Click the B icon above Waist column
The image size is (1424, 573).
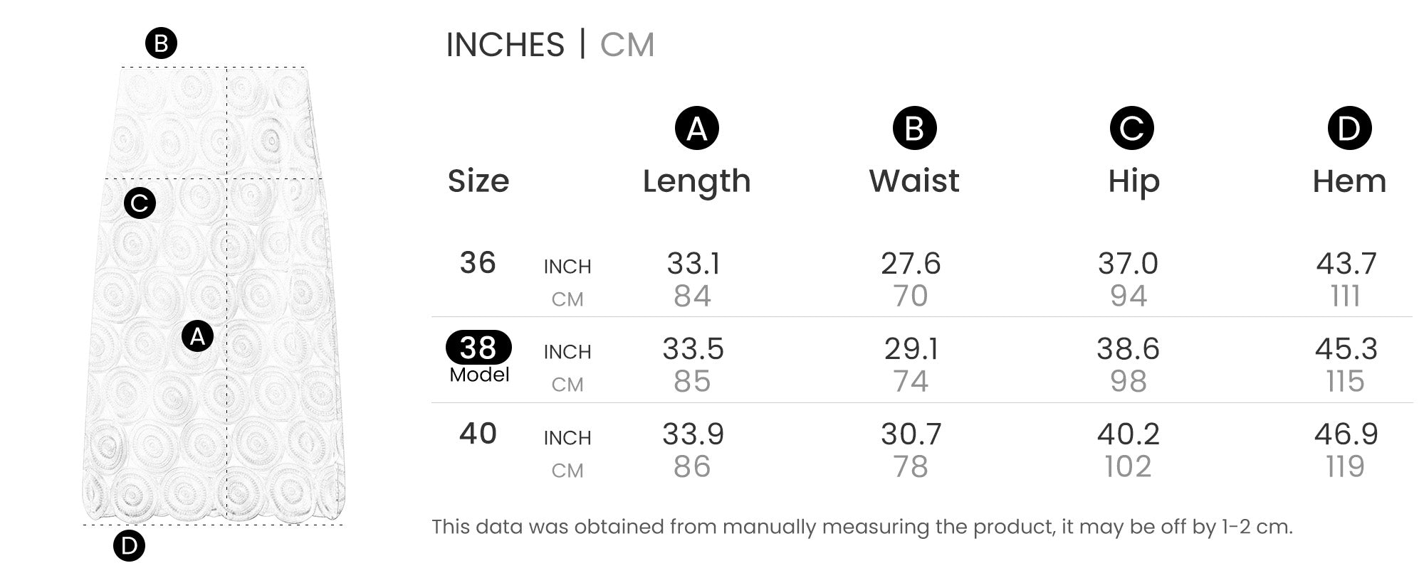(914, 128)
